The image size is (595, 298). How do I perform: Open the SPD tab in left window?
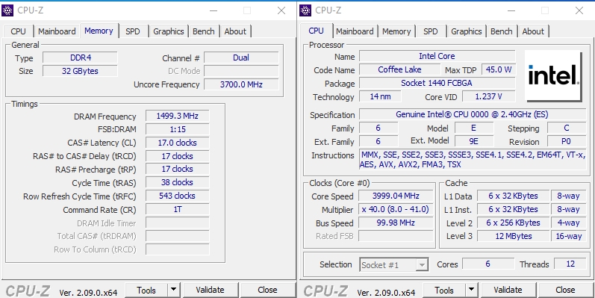(x=133, y=31)
